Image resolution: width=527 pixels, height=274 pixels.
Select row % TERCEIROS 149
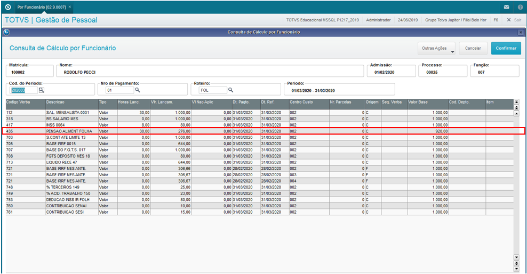click(x=259, y=187)
